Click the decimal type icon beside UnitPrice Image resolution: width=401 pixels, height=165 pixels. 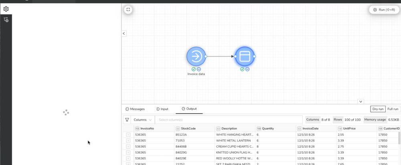(340, 129)
